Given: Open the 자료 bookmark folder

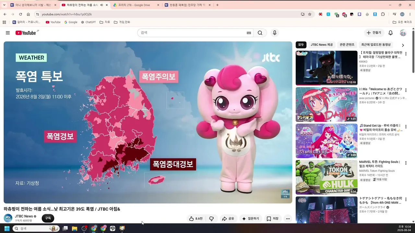Looking at the screenshot, I should [105, 22].
